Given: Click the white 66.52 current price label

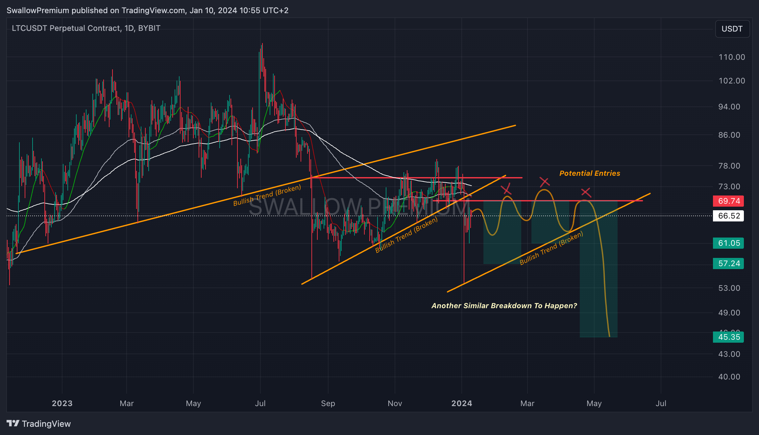Looking at the screenshot, I should 728,216.
